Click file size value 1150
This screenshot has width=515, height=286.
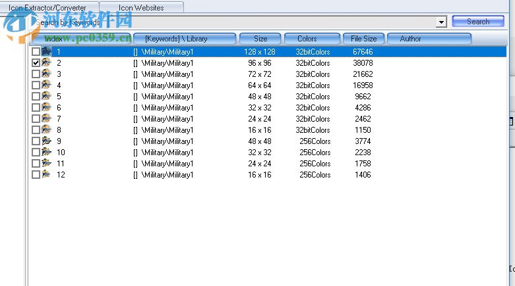(x=363, y=130)
